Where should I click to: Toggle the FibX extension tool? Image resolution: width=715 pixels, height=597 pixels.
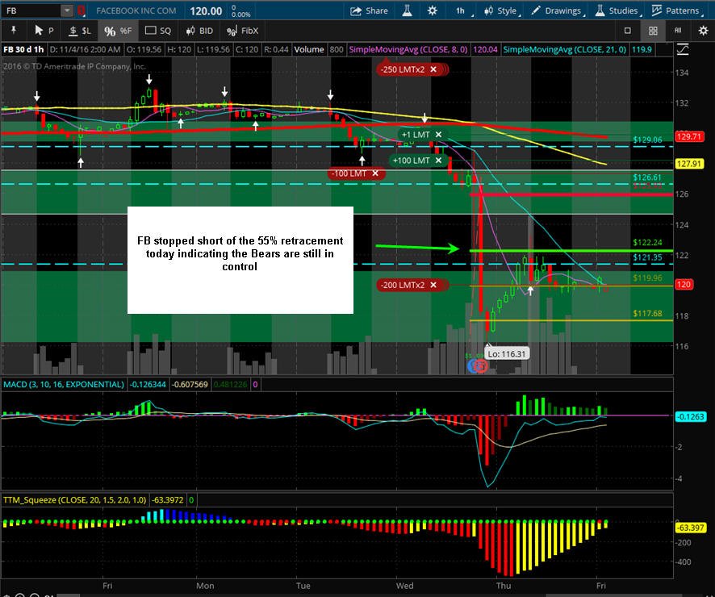coord(242,31)
